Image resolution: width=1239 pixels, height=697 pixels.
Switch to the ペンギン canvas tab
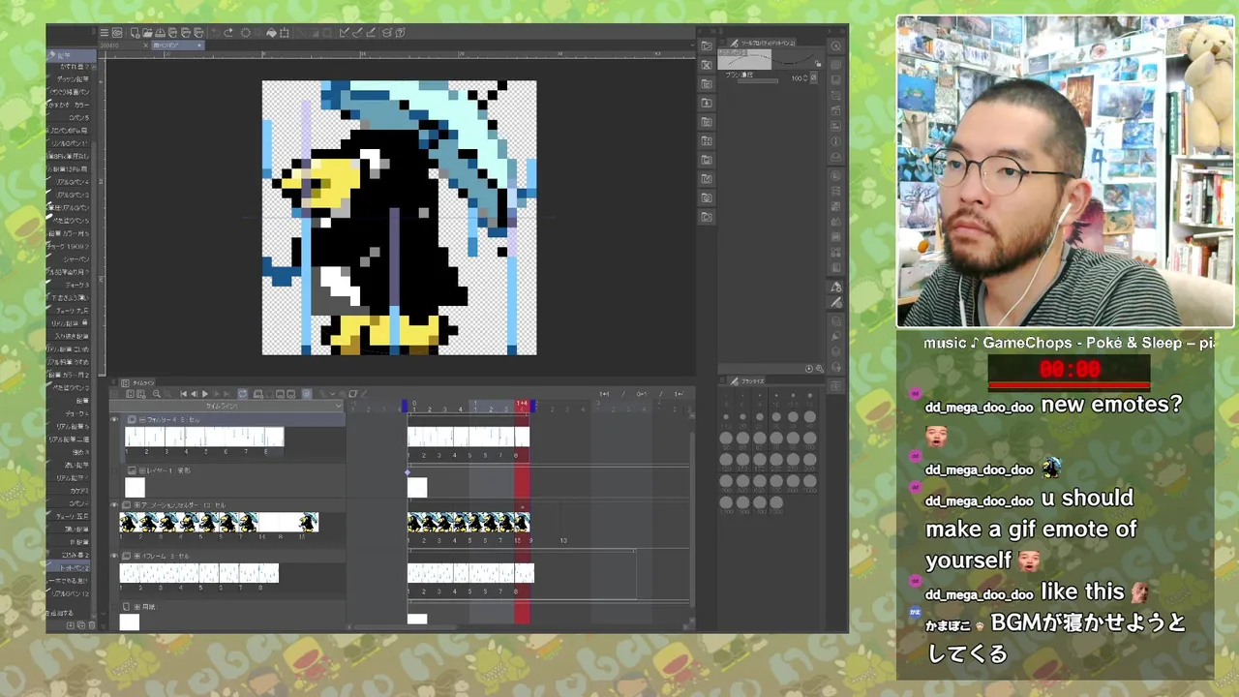click(x=179, y=45)
